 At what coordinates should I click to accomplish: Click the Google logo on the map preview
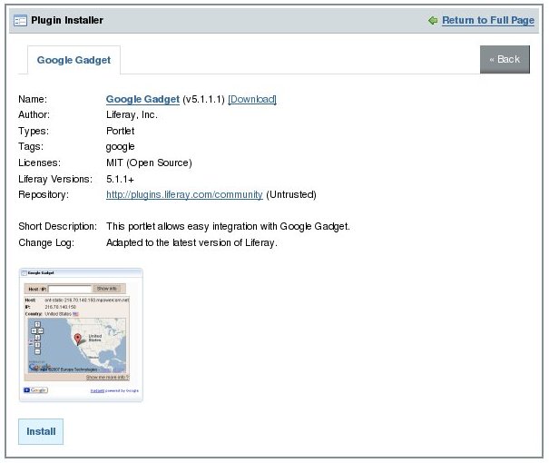coord(38,368)
